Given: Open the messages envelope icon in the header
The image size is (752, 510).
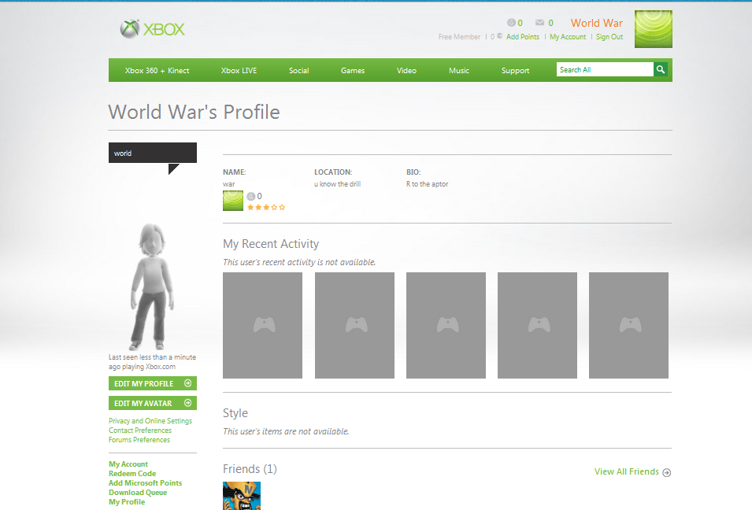Looking at the screenshot, I should 539,23.
